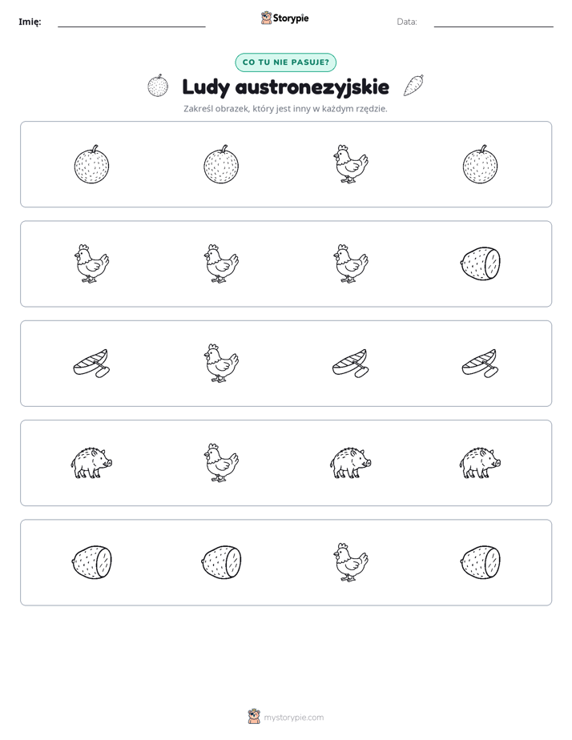Select the chicken among the canoes
This screenshot has height=740, width=572.
(x=221, y=363)
